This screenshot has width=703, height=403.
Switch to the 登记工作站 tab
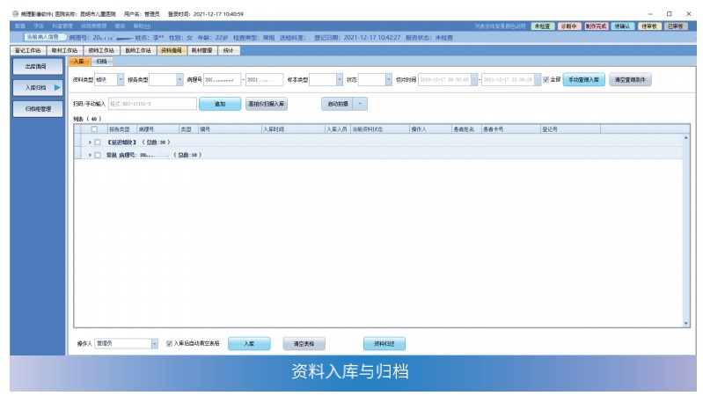28,50
